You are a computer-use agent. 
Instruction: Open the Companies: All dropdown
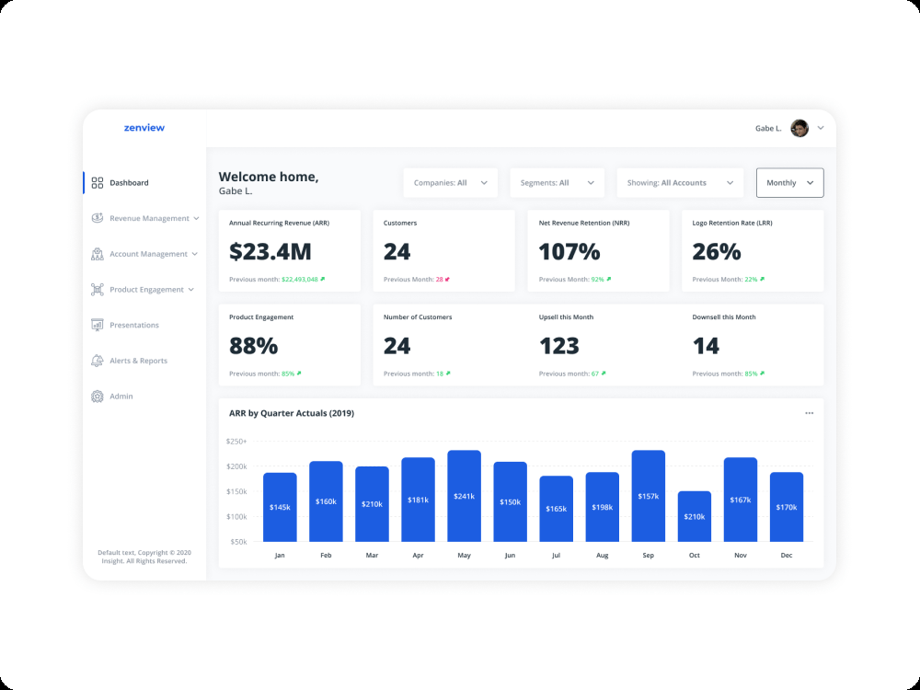point(451,183)
